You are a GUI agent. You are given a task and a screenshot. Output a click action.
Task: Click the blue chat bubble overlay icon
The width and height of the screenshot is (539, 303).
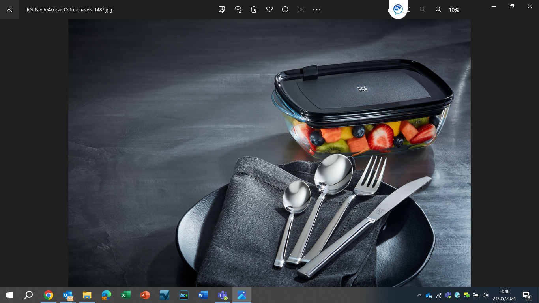tap(398, 9)
